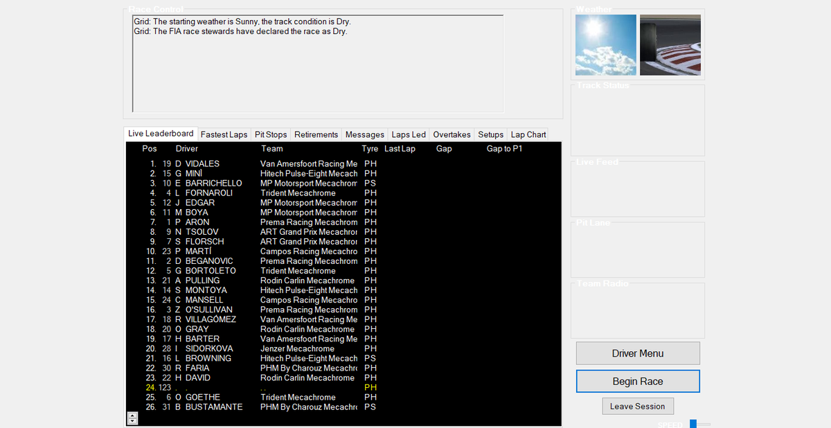This screenshot has height=428, width=831.
Task: Click the Gap to P1 column header
Action: tap(505, 148)
